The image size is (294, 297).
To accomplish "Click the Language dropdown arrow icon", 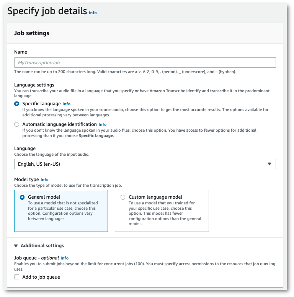I will pos(269,164).
